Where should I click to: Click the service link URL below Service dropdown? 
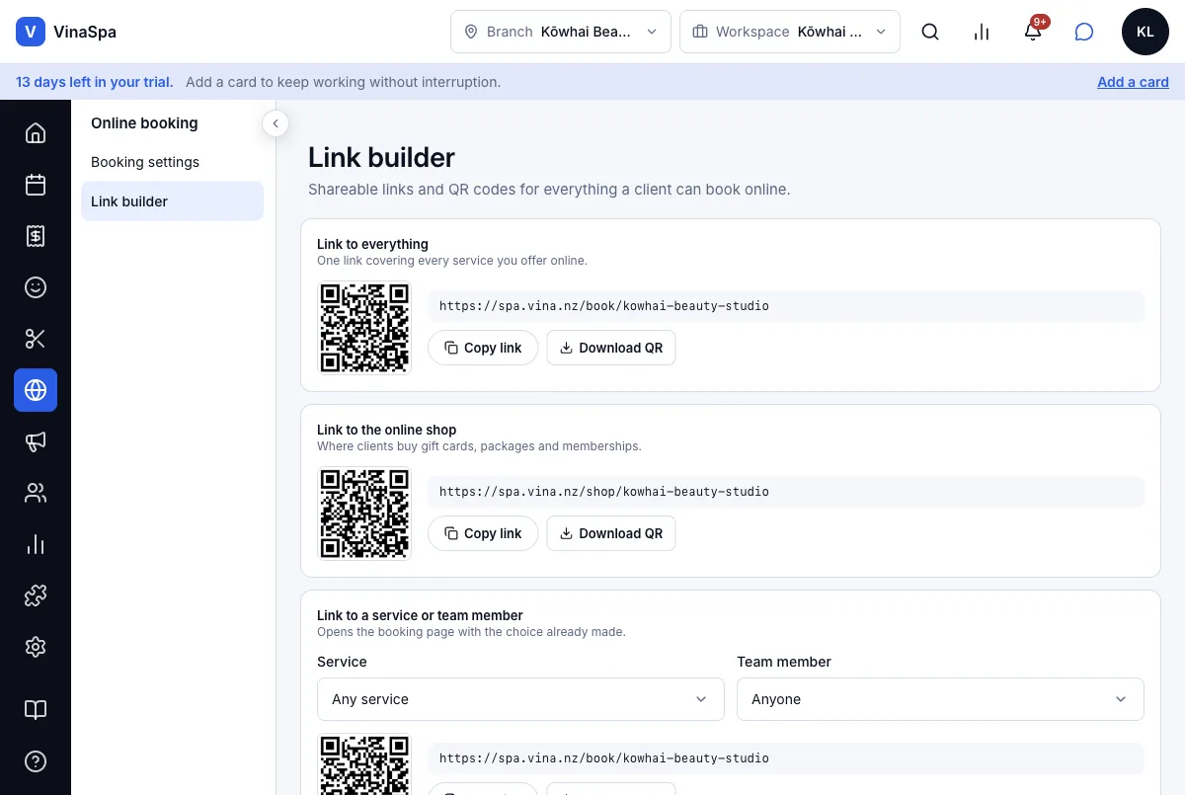point(786,758)
